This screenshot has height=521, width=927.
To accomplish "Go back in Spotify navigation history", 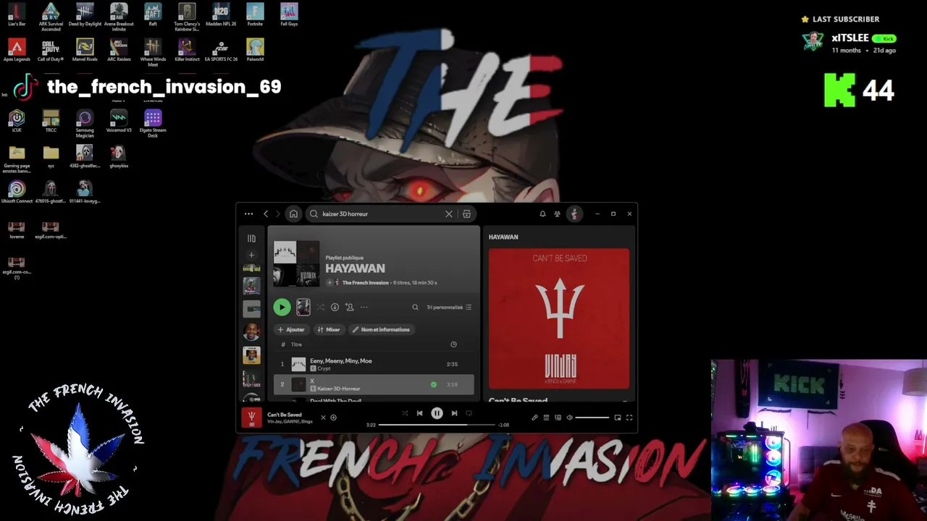I will click(x=266, y=214).
